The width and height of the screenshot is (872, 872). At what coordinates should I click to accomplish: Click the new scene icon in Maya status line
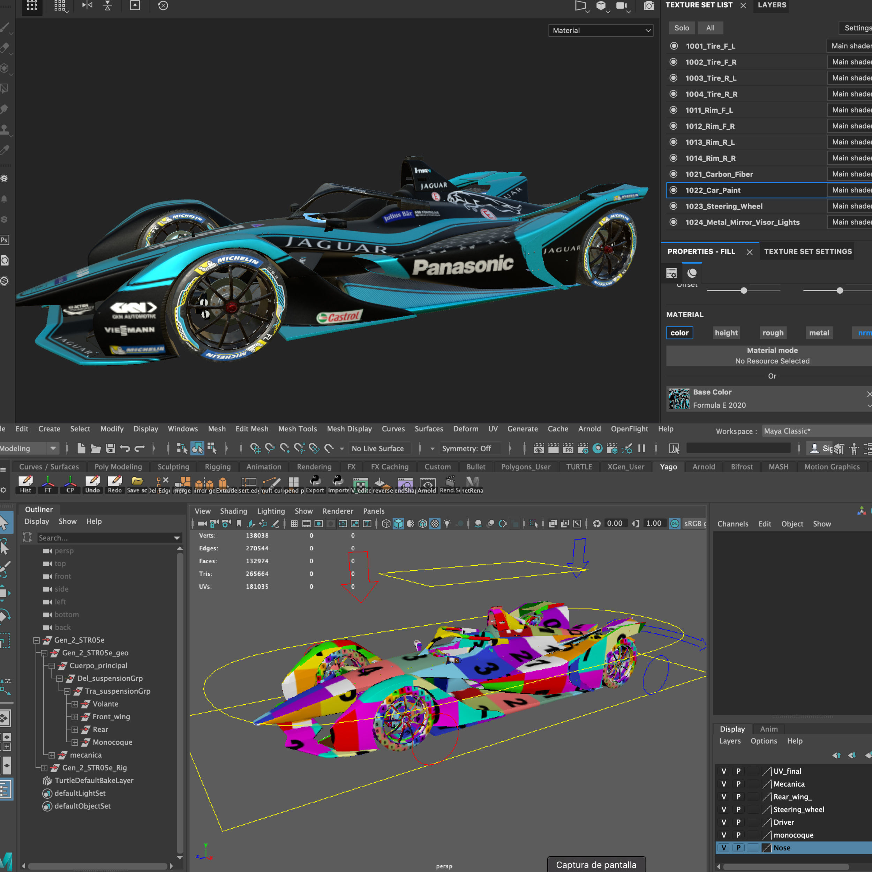pos(81,448)
